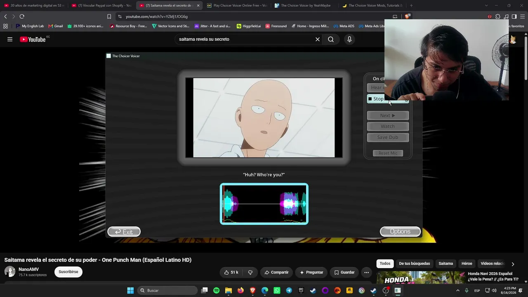Image resolution: width=528 pixels, height=297 pixels.
Task: Click the Guardar save button
Action: click(344, 272)
